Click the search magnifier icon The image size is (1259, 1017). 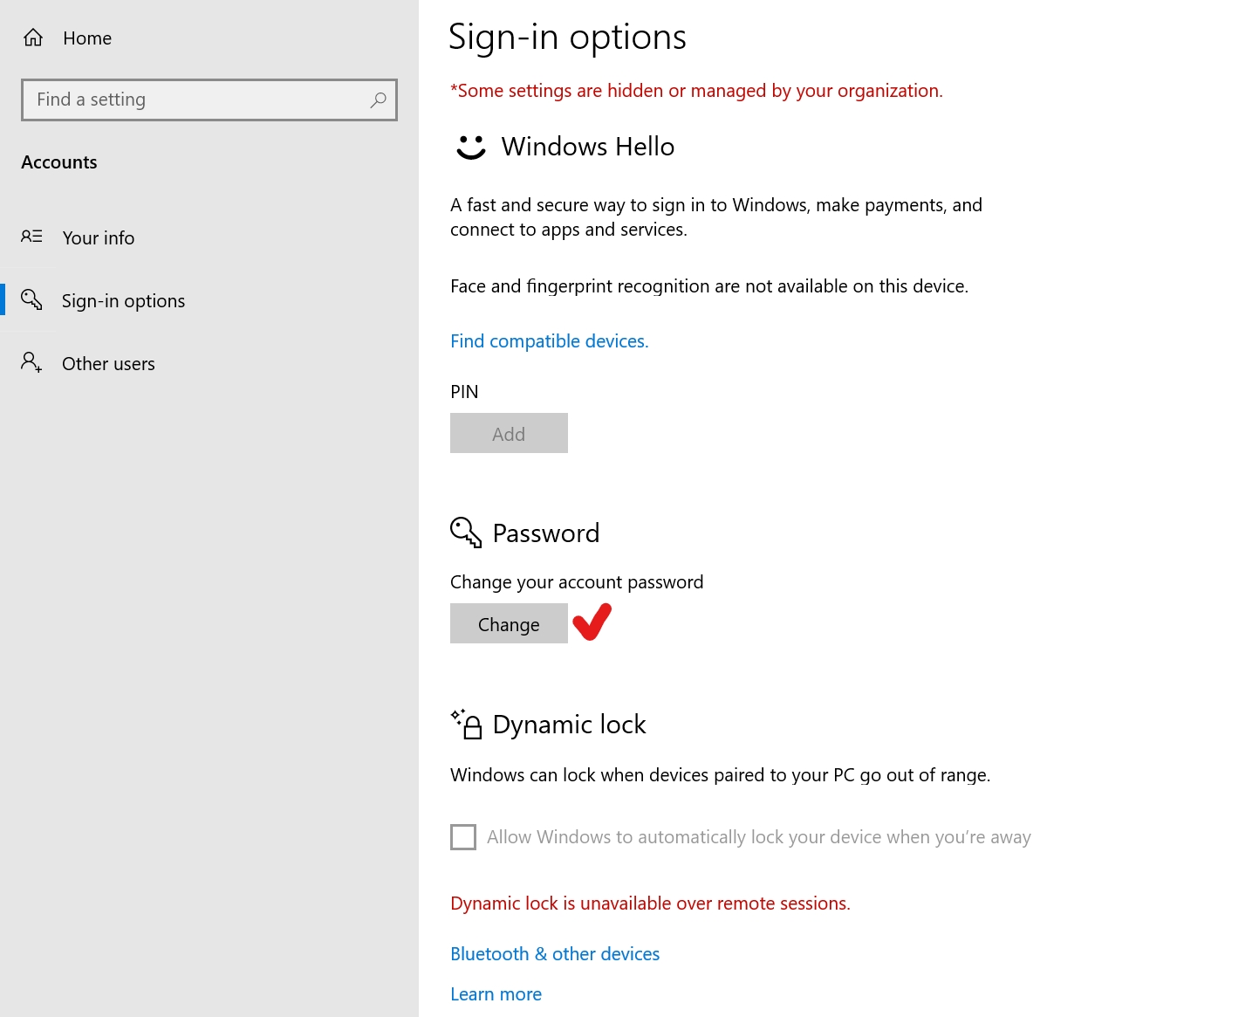click(x=378, y=100)
